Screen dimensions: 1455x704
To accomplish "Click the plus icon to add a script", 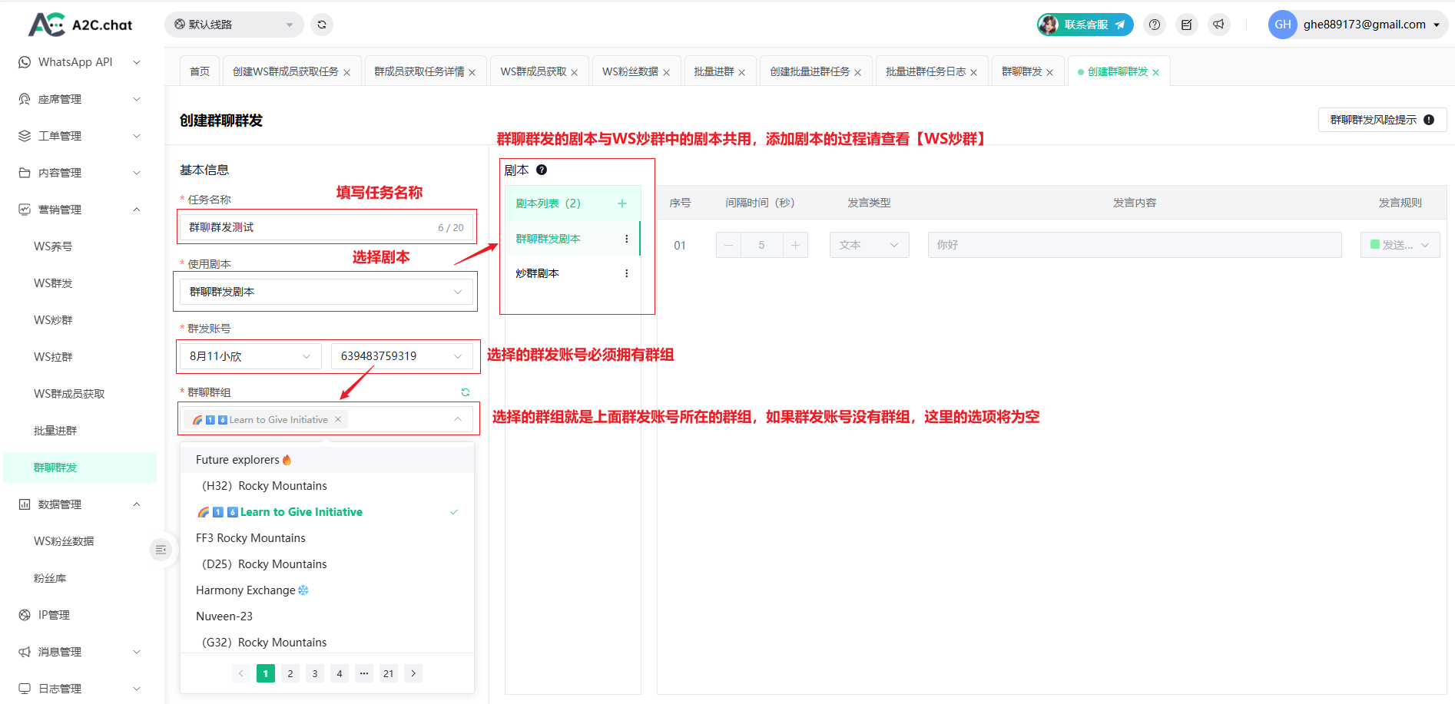I will pos(622,203).
